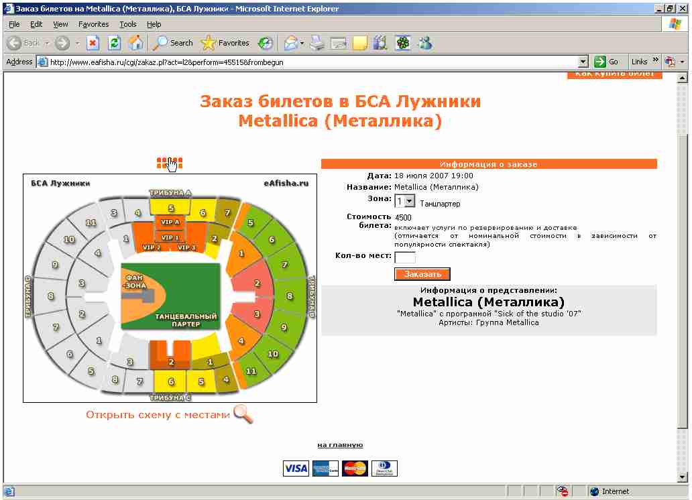Launch ICQ with green flower icon

pos(403,43)
